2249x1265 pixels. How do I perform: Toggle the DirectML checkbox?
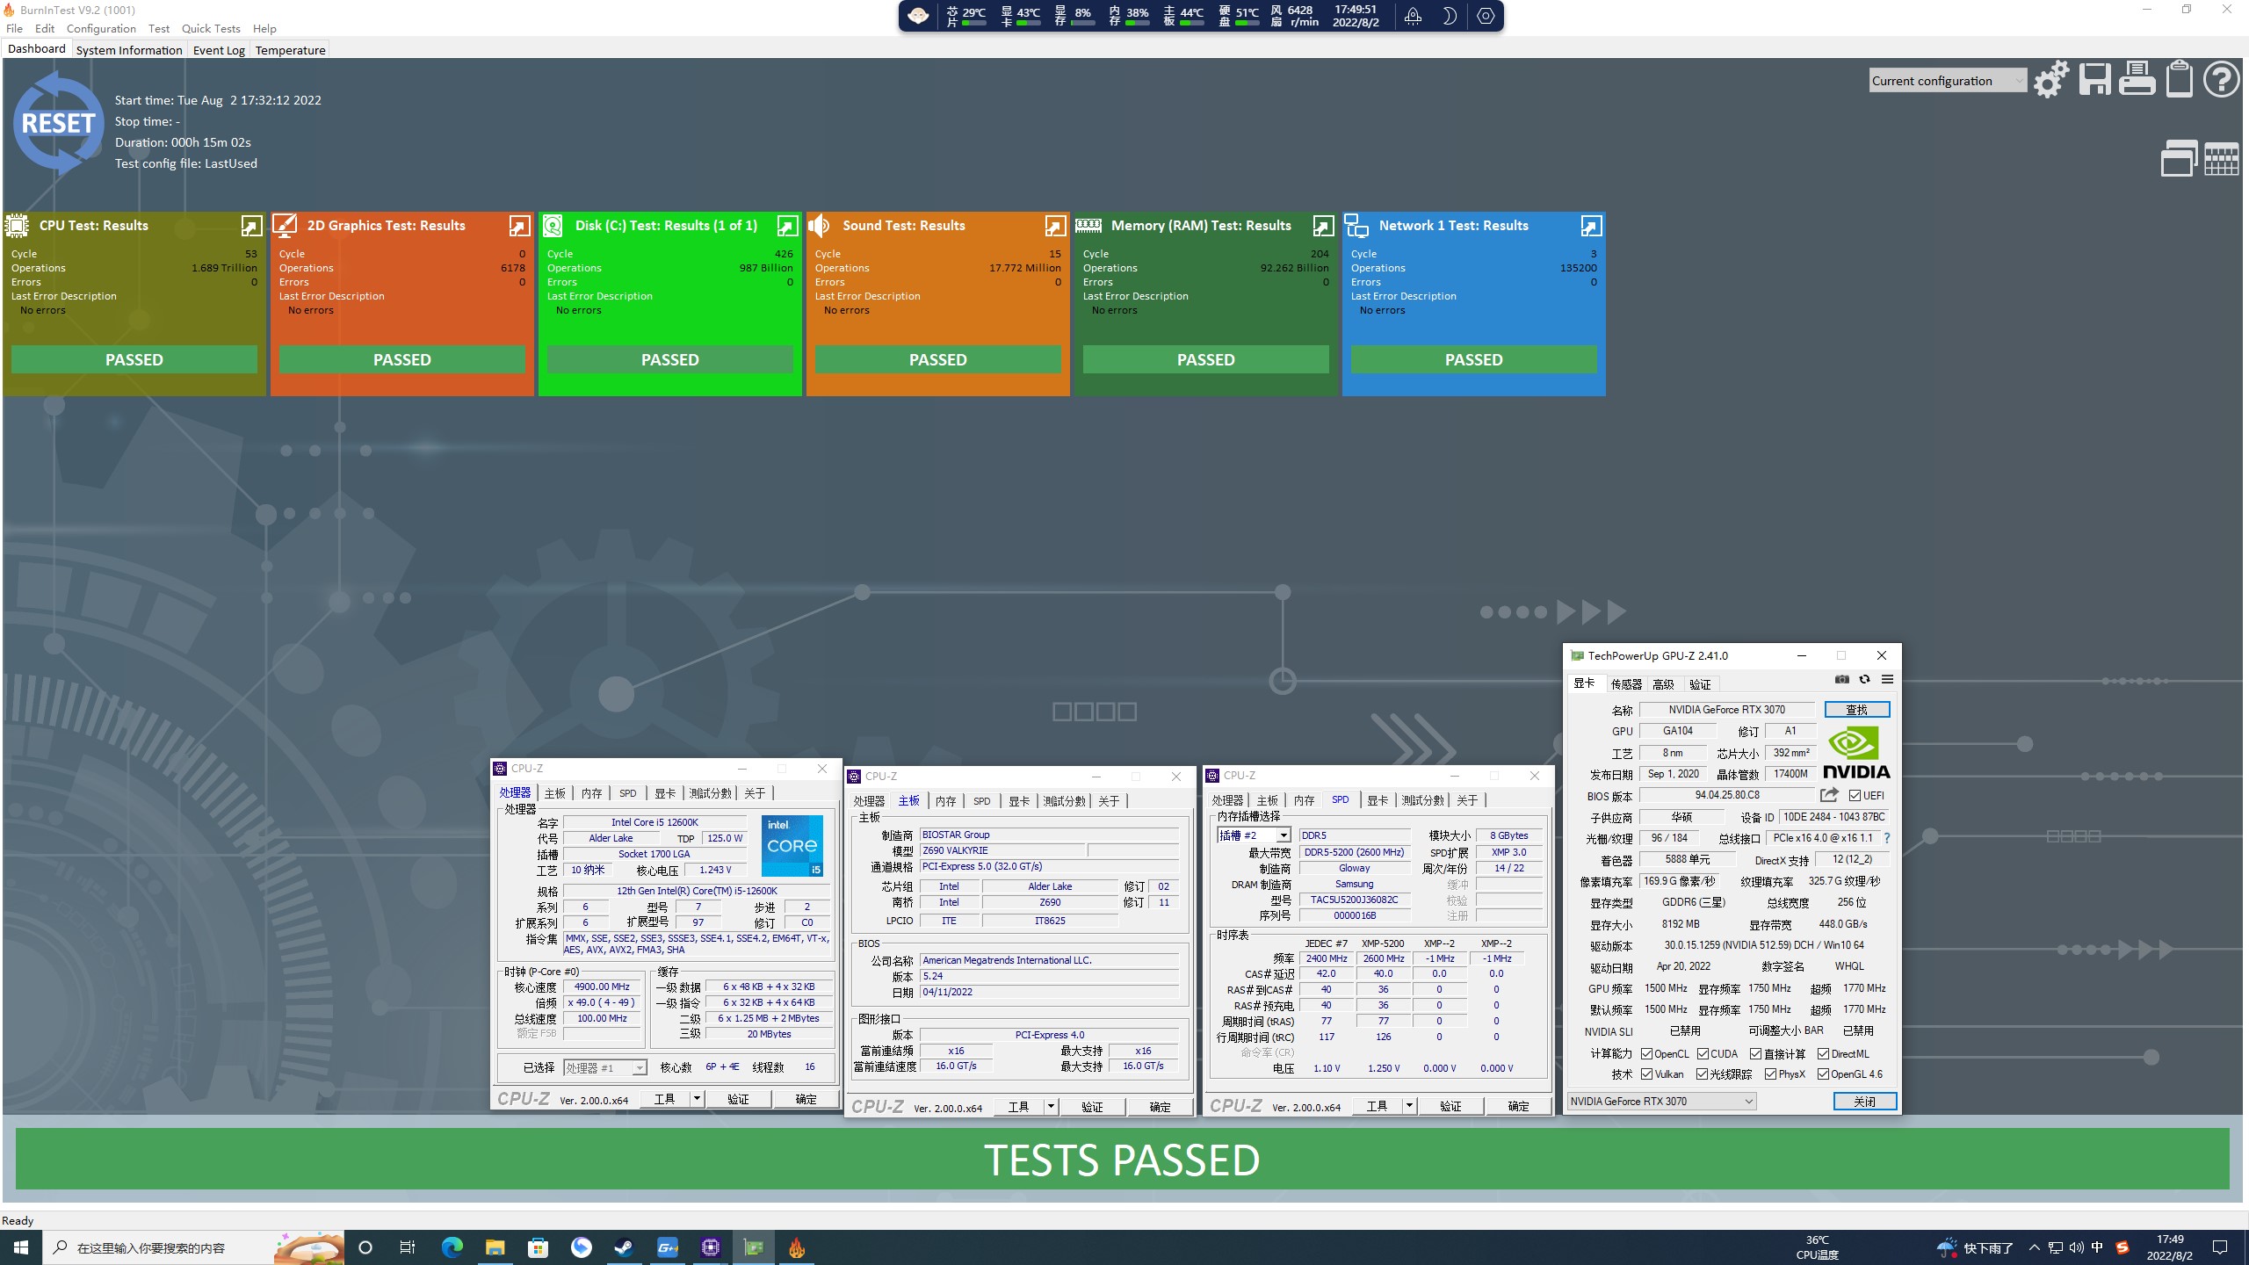(1824, 1054)
